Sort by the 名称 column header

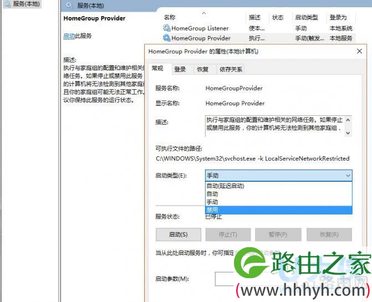point(170,17)
